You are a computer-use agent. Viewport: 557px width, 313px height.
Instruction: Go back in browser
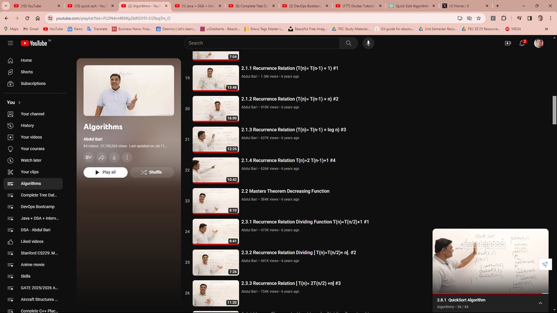click(x=6, y=18)
